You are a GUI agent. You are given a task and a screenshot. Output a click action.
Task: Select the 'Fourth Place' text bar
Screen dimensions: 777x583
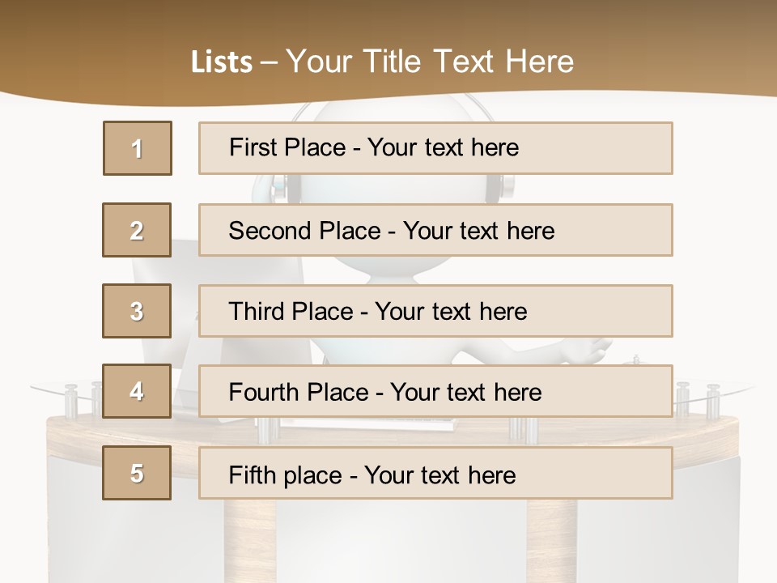pyautogui.click(x=435, y=392)
